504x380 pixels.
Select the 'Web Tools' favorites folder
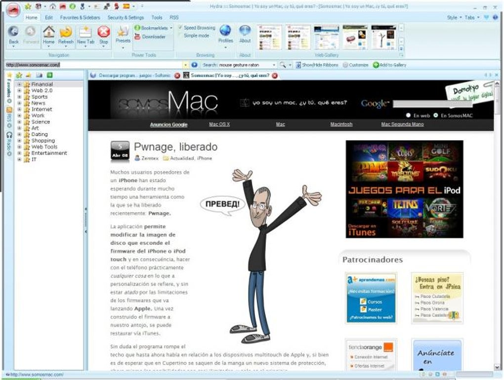pyautogui.click(x=44, y=147)
